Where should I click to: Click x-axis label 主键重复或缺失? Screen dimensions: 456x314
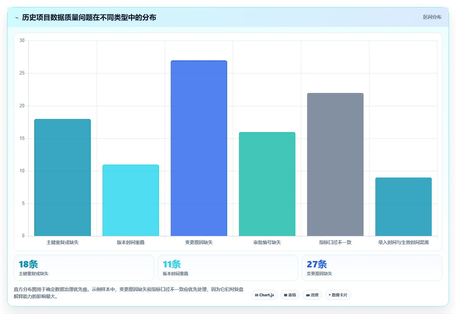(63, 243)
